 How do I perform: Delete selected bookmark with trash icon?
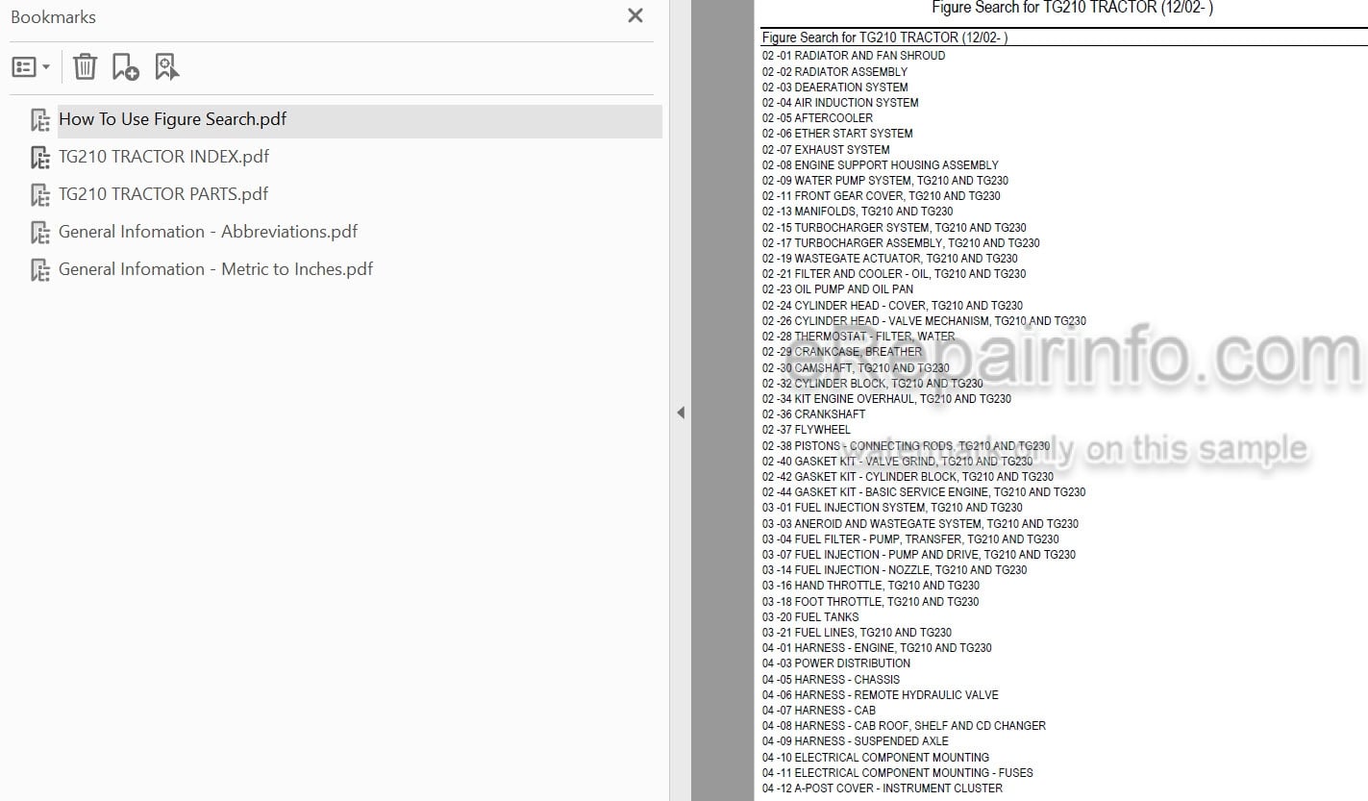tap(86, 66)
